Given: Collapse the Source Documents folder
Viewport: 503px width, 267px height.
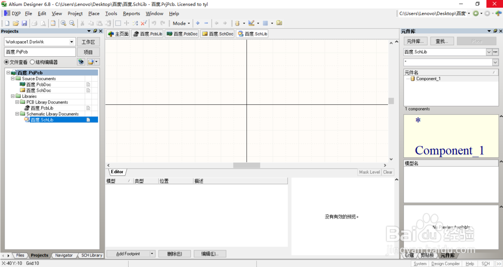Looking at the screenshot, I should click(x=13, y=78).
